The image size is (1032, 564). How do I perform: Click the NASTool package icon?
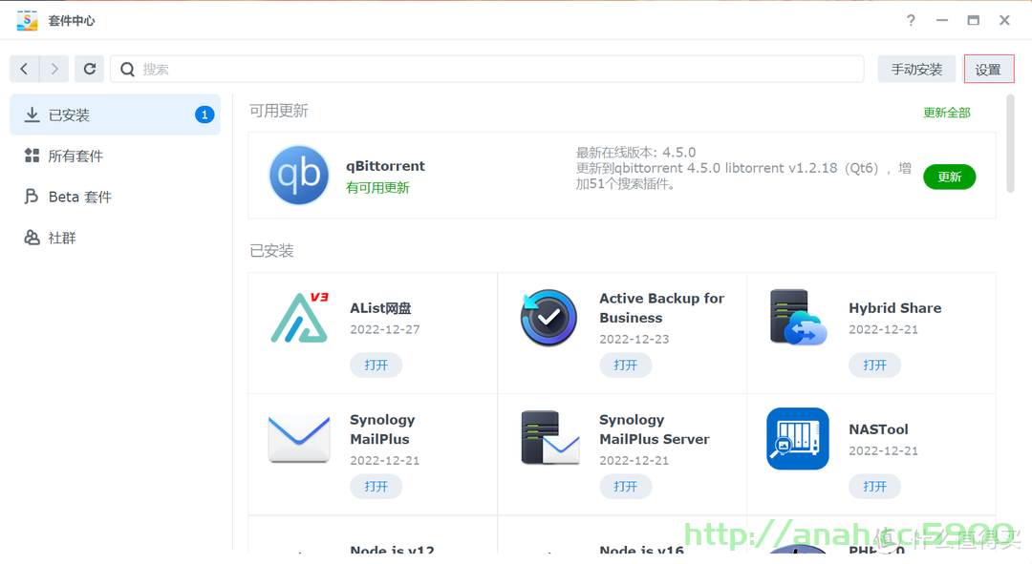pyautogui.click(x=798, y=438)
